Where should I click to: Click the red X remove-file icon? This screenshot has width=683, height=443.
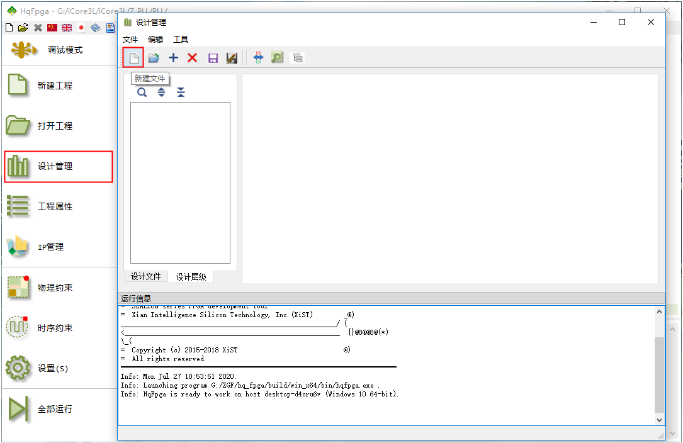(x=193, y=58)
